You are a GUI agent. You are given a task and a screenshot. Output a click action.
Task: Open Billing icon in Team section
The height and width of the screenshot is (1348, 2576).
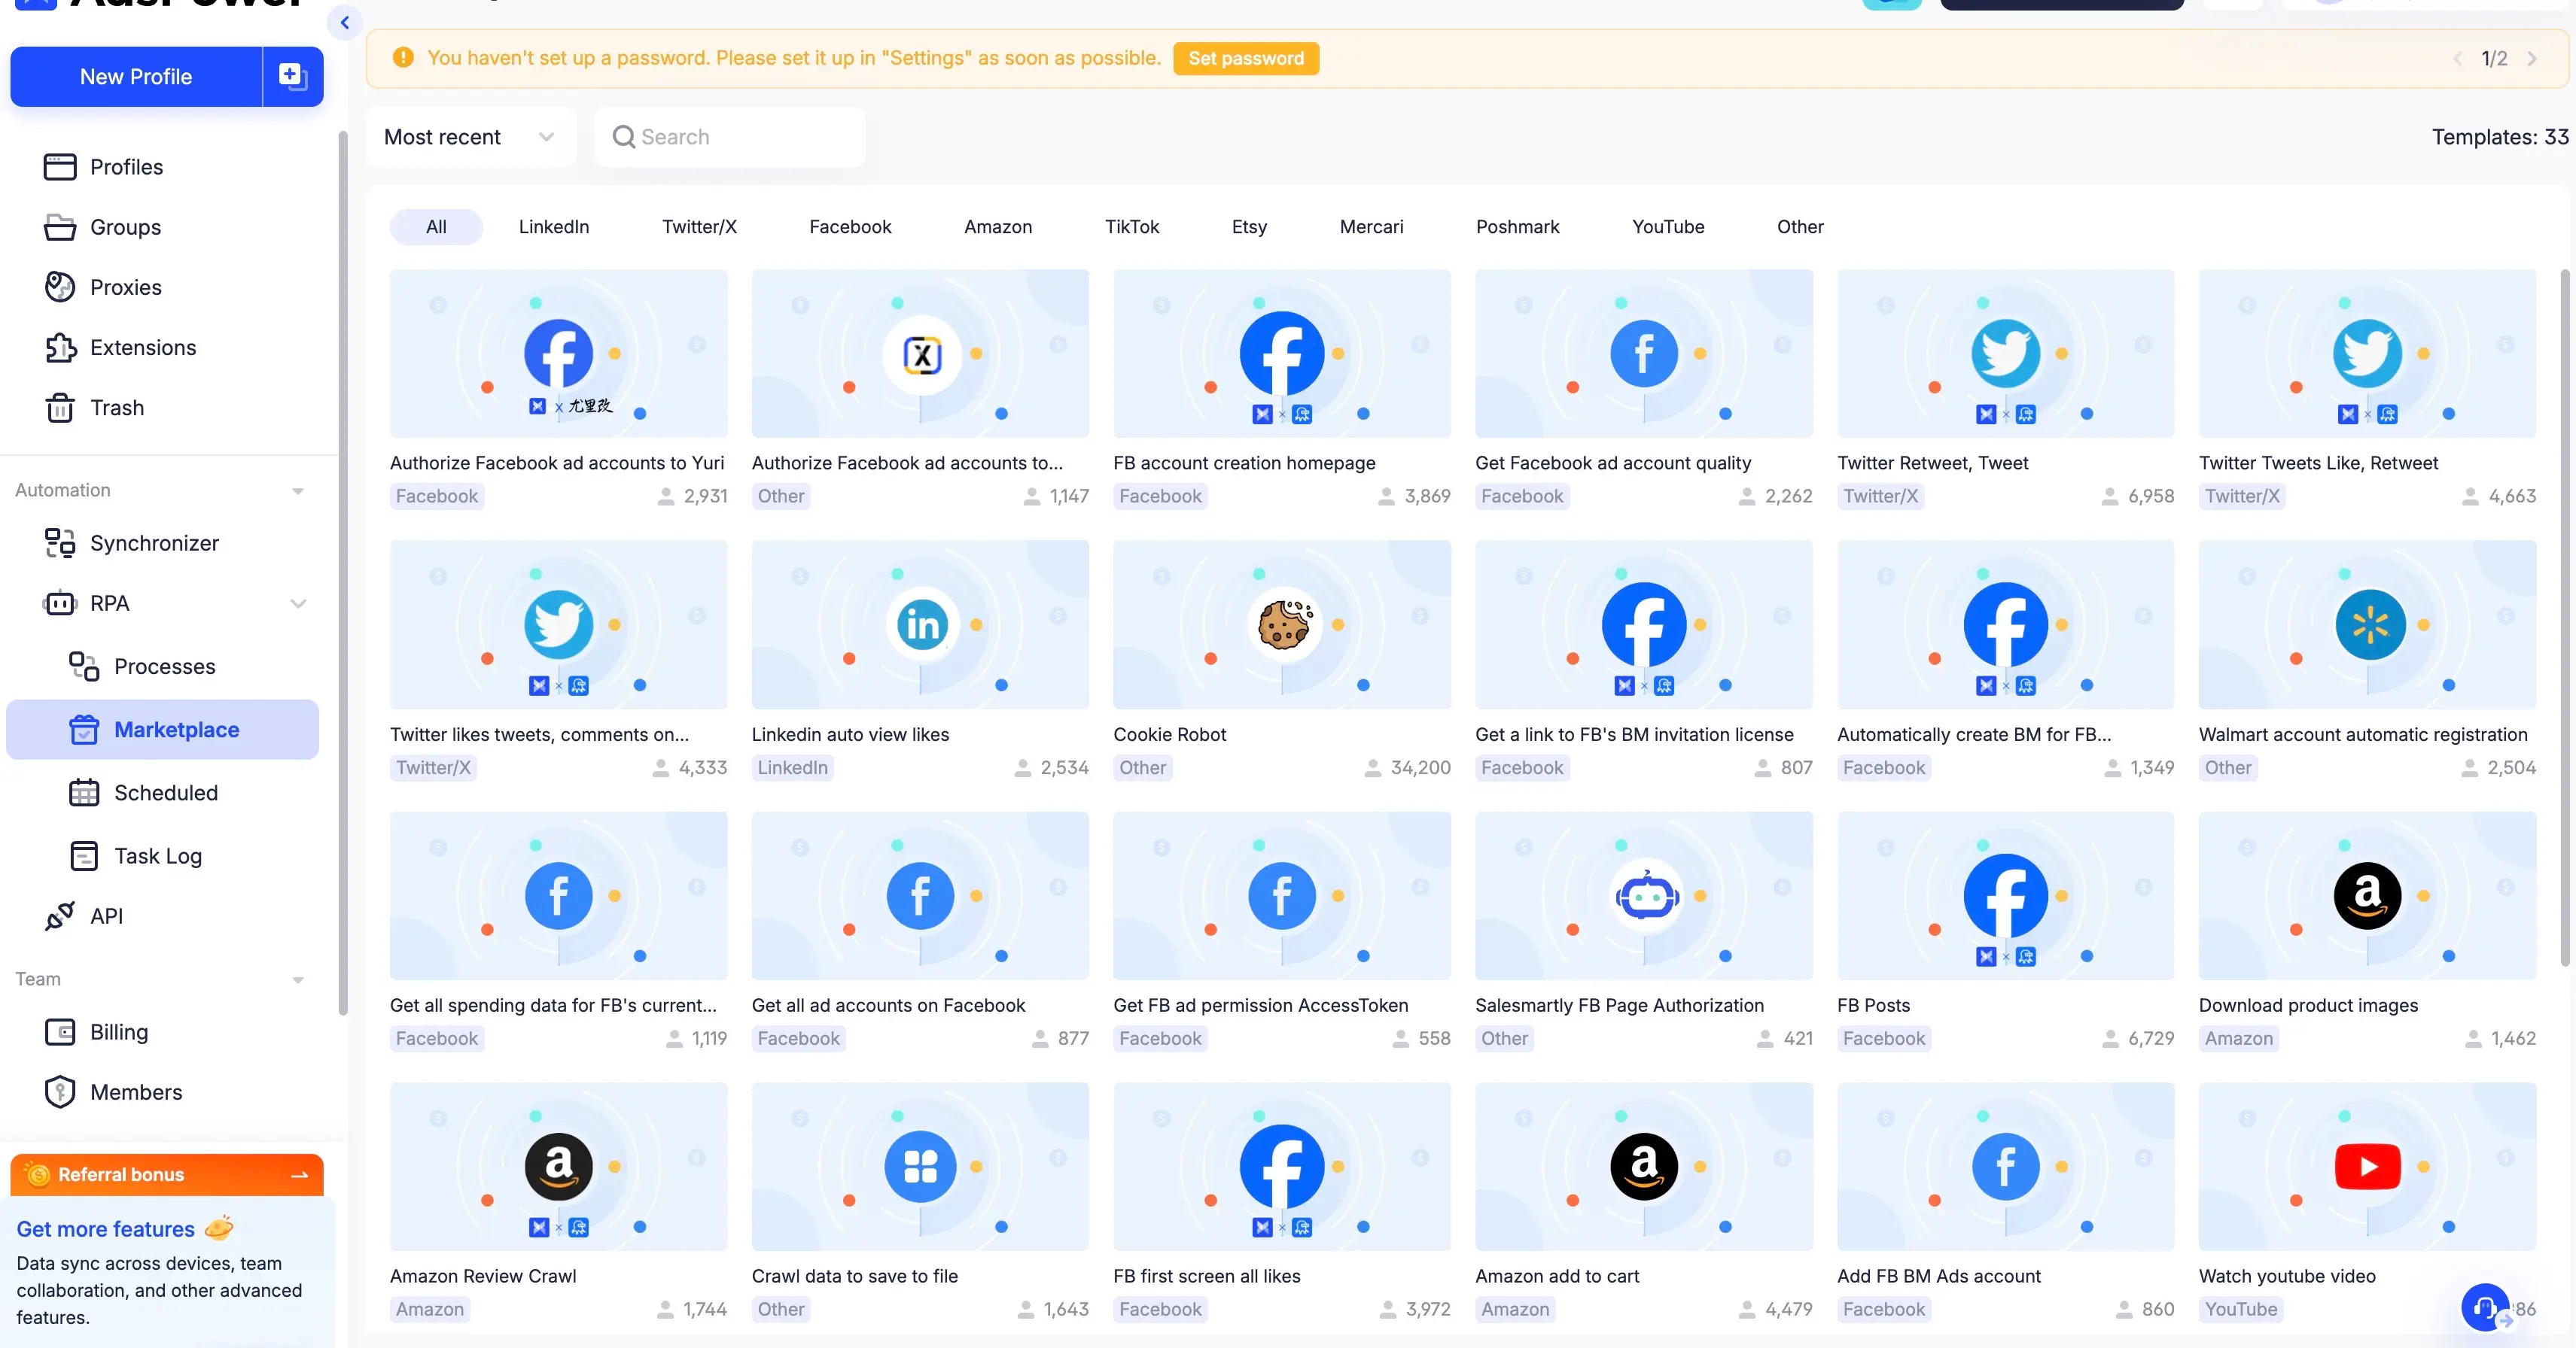pyautogui.click(x=59, y=1031)
